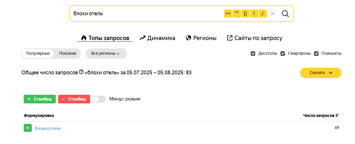
Task: Clear the search field with the X icon
Action: point(272,14)
